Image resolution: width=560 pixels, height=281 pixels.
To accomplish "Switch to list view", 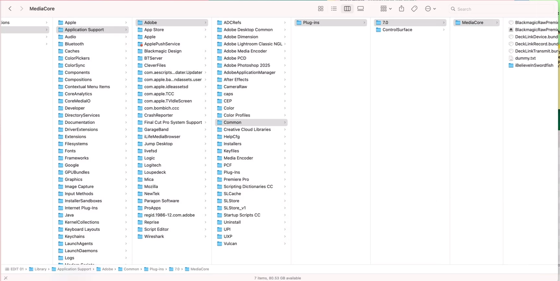I will (x=334, y=9).
